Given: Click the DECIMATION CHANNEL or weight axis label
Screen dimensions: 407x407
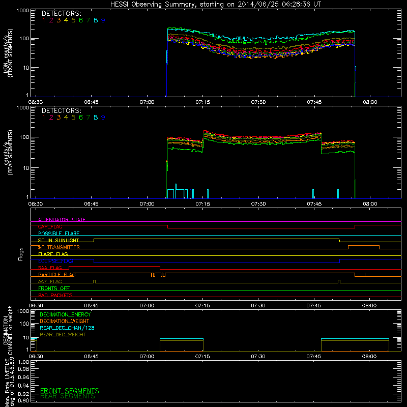Looking at the screenshot, I should point(8,331).
